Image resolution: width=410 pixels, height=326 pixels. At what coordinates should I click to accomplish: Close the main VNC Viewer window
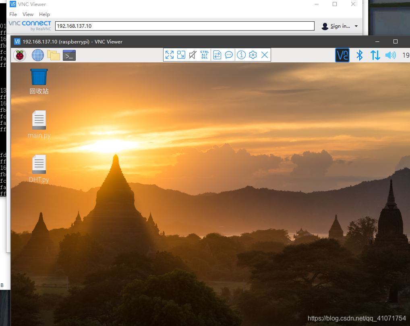tap(353, 4)
